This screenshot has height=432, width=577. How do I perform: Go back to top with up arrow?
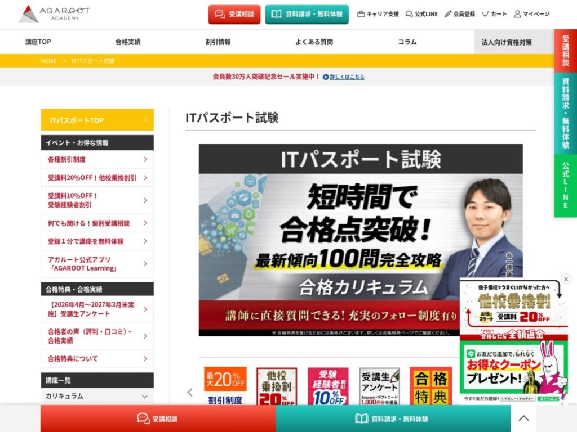click(x=523, y=418)
